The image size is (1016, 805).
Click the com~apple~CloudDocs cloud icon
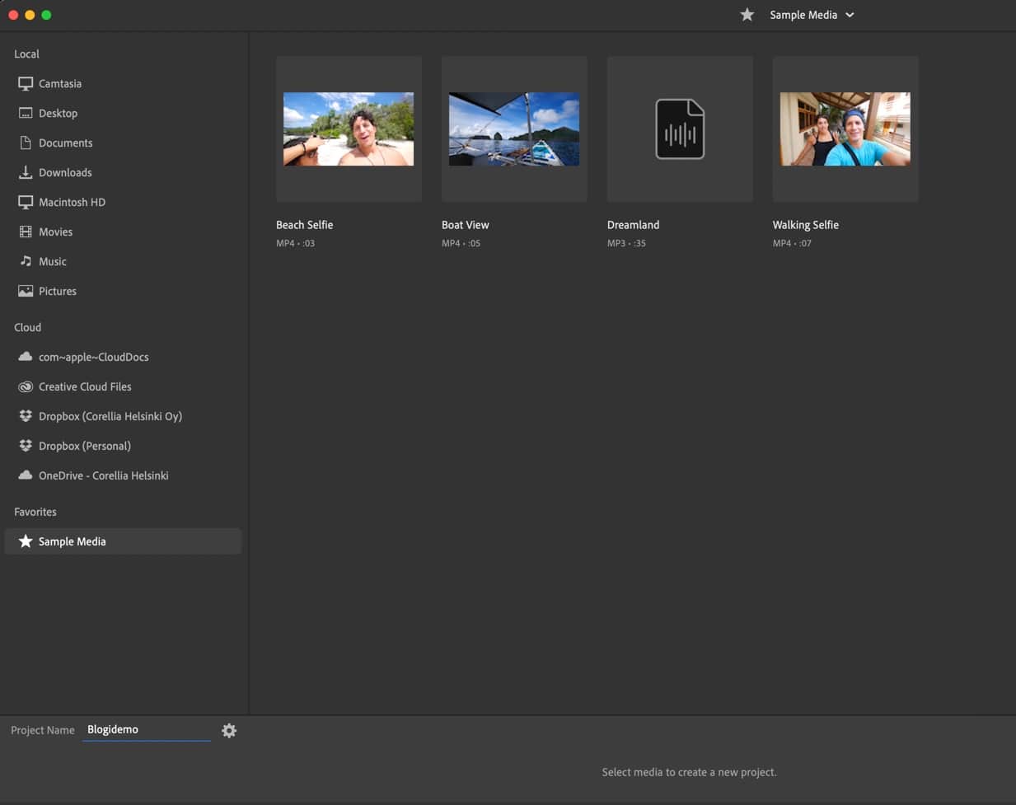[x=26, y=357]
